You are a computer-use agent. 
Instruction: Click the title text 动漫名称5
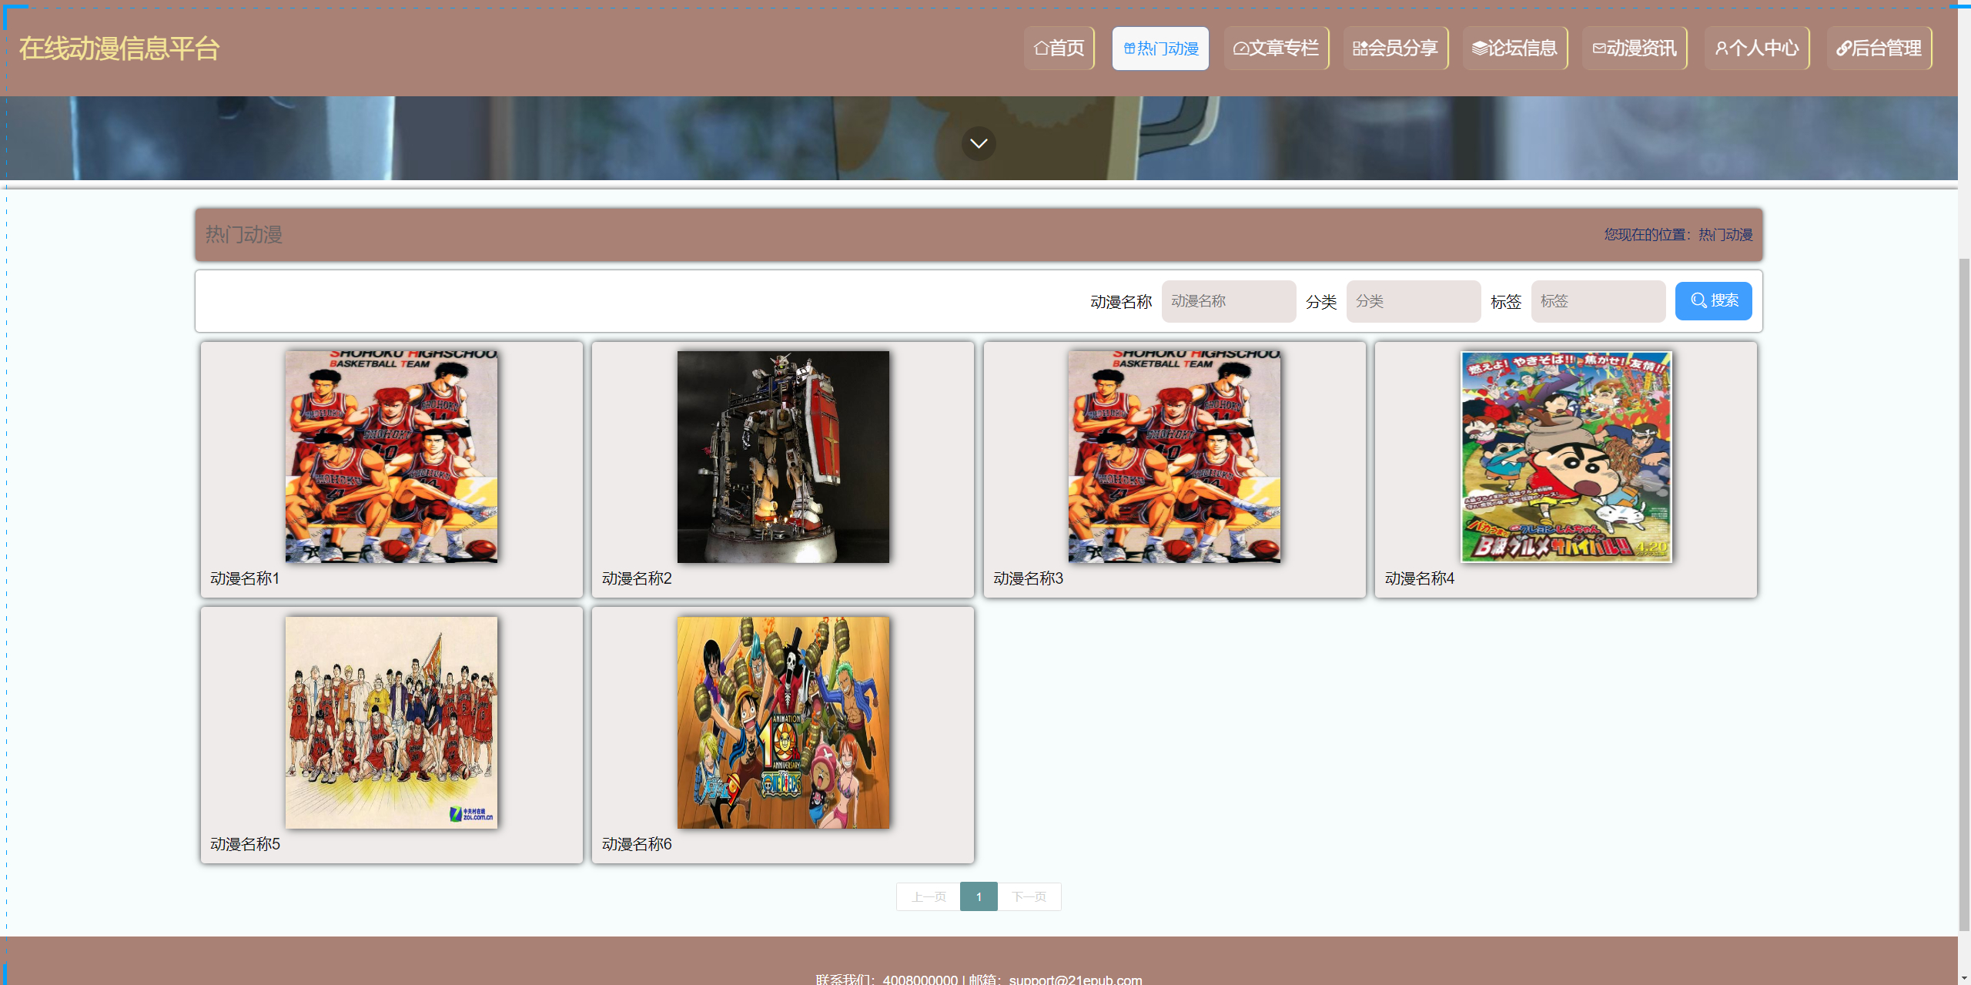[245, 844]
